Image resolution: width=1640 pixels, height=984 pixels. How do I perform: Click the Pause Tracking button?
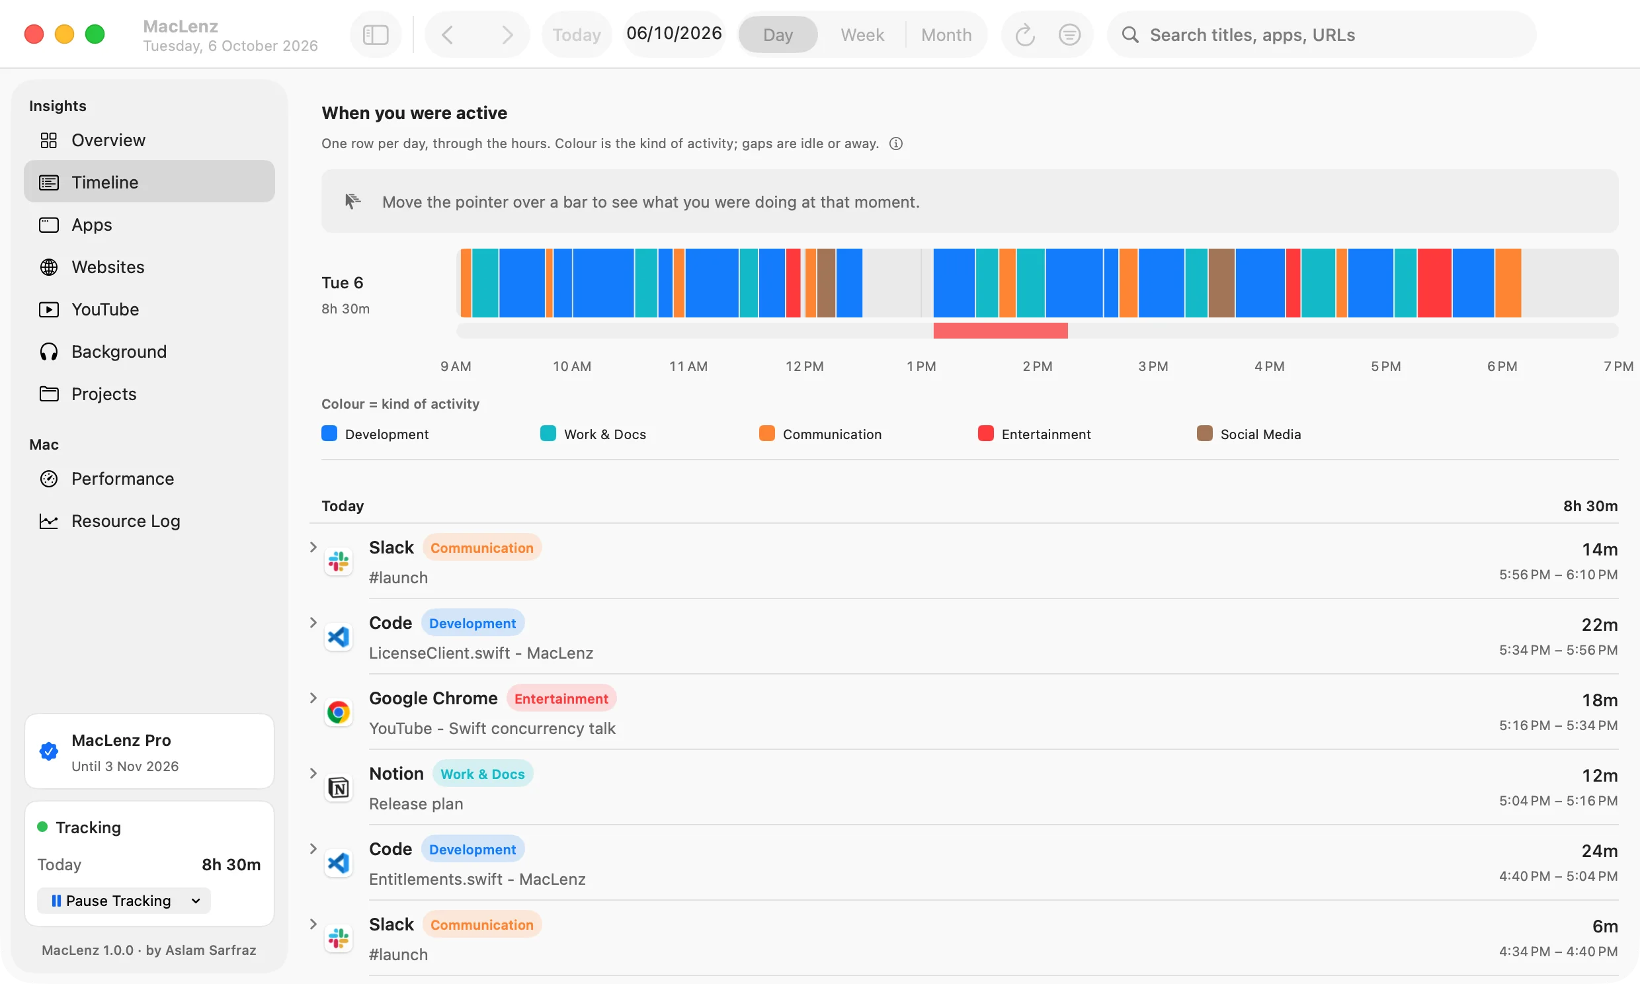[124, 901]
